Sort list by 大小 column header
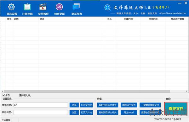Screen dimensions: 189x122 click(109, 19)
